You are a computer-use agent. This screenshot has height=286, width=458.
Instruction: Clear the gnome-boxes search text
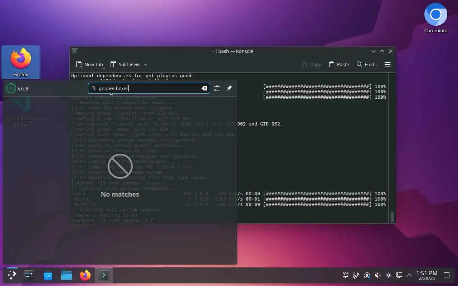coord(204,88)
